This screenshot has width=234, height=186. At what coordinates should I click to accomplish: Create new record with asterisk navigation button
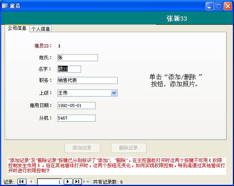tap(87, 182)
